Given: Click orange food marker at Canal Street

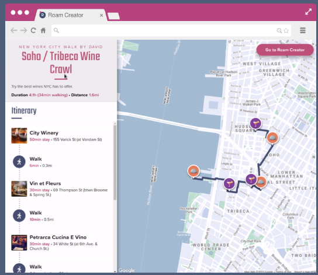Looking at the screenshot, I should pos(261,182).
